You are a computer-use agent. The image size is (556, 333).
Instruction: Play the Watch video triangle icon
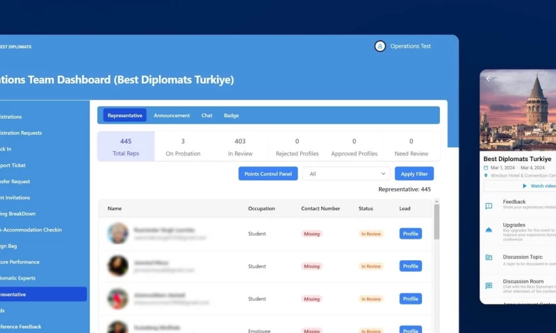[525, 186]
